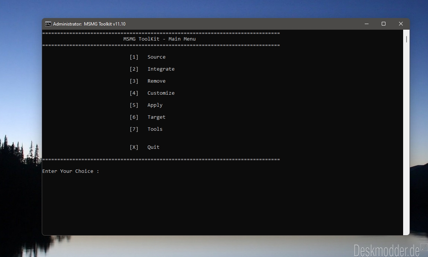The height and width of the screenshot is (257, 428).
Task: Click the 'Administrator: MSMG Toolkit v11.10' window title
Action: coord(89,24)
